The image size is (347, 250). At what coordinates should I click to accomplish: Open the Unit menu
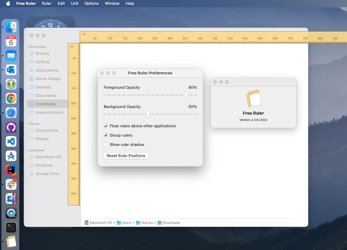[75, 3]
